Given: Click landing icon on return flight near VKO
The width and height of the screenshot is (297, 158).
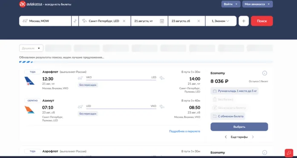Looking at the screenshot, I should click(162, 107).
